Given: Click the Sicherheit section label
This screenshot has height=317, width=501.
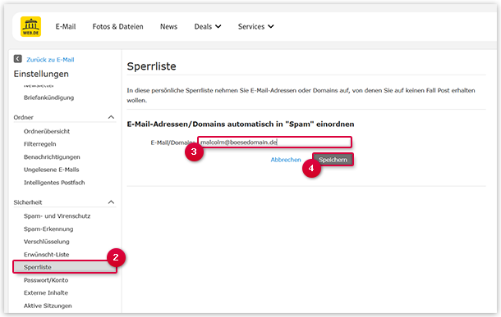Looking at the screenshot, I should pos(28,202).
